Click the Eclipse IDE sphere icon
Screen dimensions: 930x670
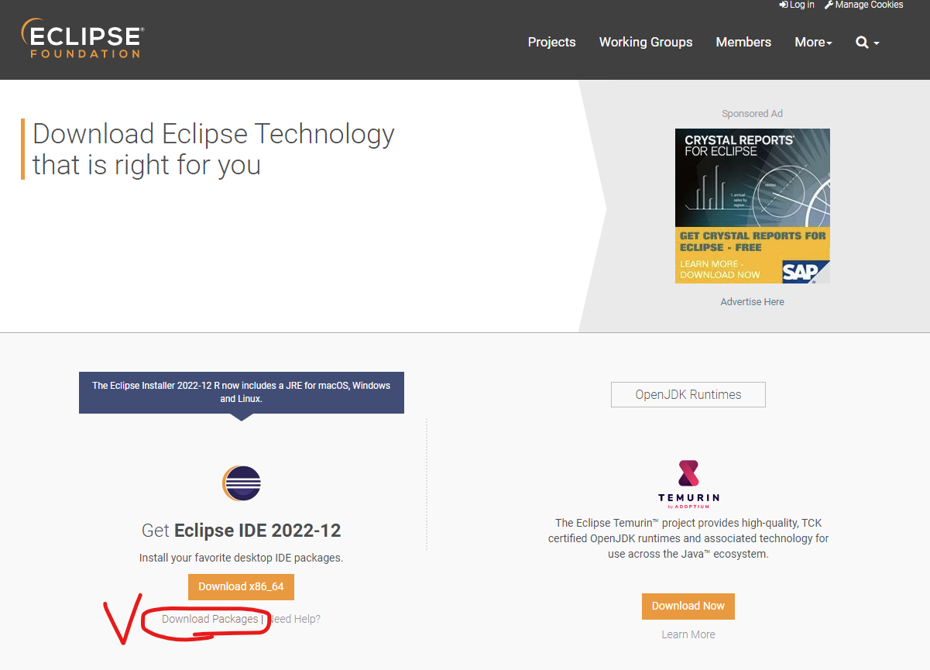pyautogui.click(x=242, y=485)
